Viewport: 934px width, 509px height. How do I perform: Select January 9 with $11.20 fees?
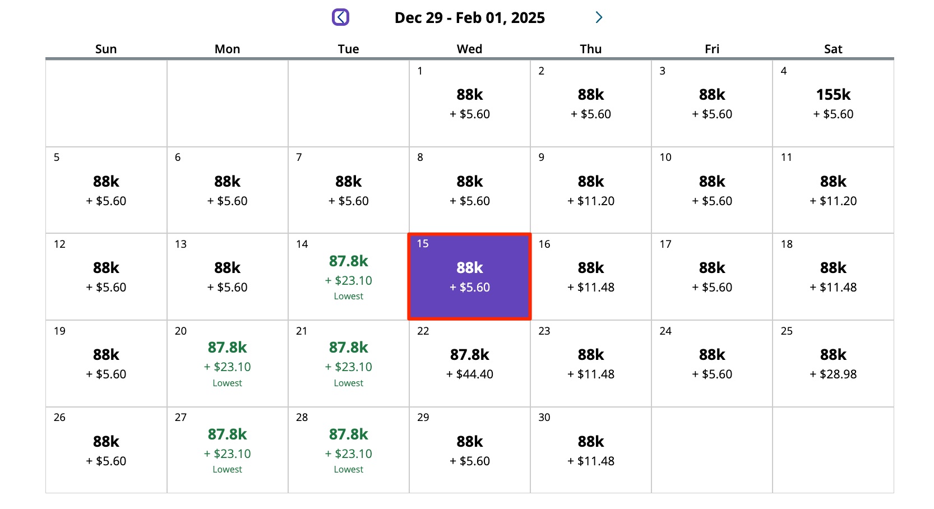tap(590, 189)
